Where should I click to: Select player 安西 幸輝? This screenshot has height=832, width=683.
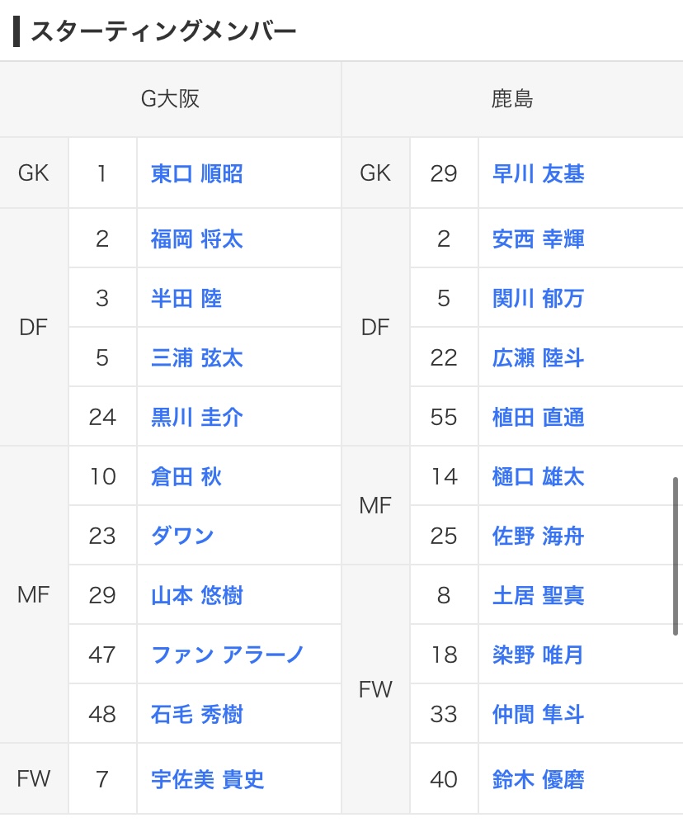538,239
